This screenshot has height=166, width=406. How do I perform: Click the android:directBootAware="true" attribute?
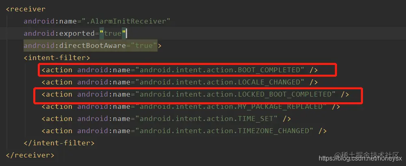(91, 45)
